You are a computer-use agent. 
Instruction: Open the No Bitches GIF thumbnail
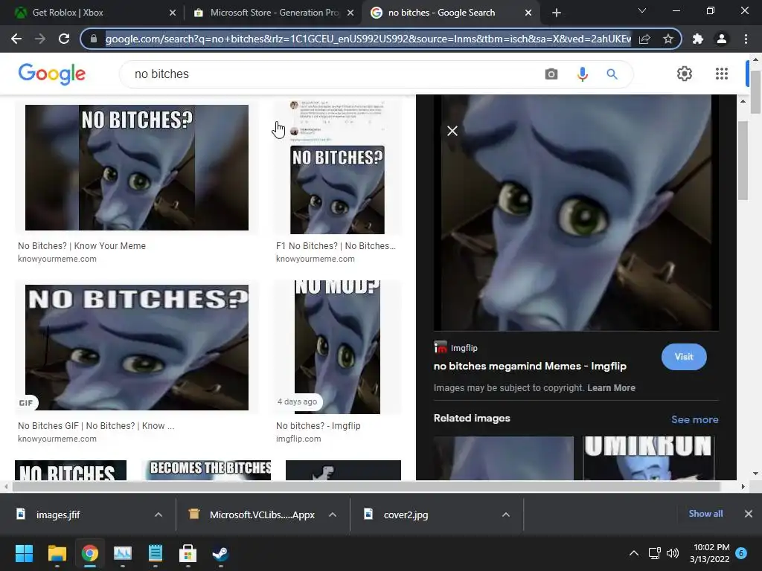coord(137,347)
